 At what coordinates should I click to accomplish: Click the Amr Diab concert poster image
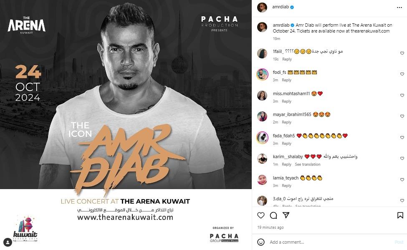[x=126, y=125]
